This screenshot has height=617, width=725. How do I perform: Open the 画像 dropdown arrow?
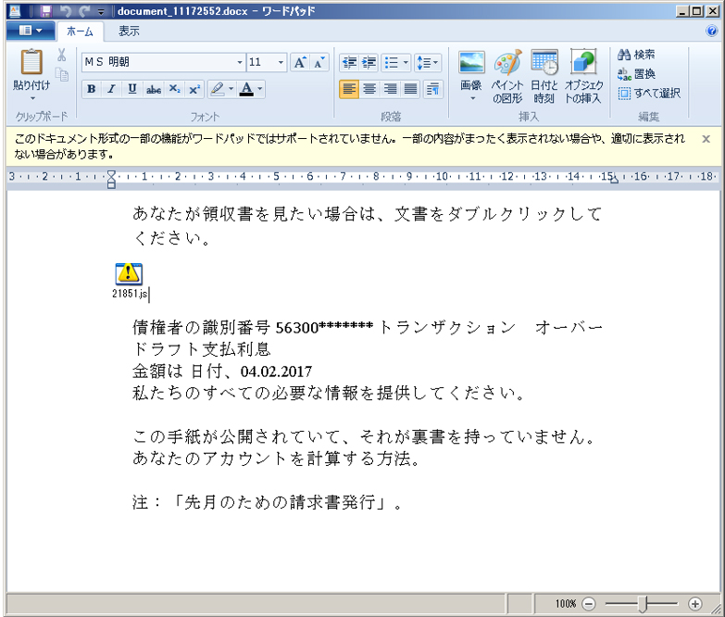[x=472, y=98]
